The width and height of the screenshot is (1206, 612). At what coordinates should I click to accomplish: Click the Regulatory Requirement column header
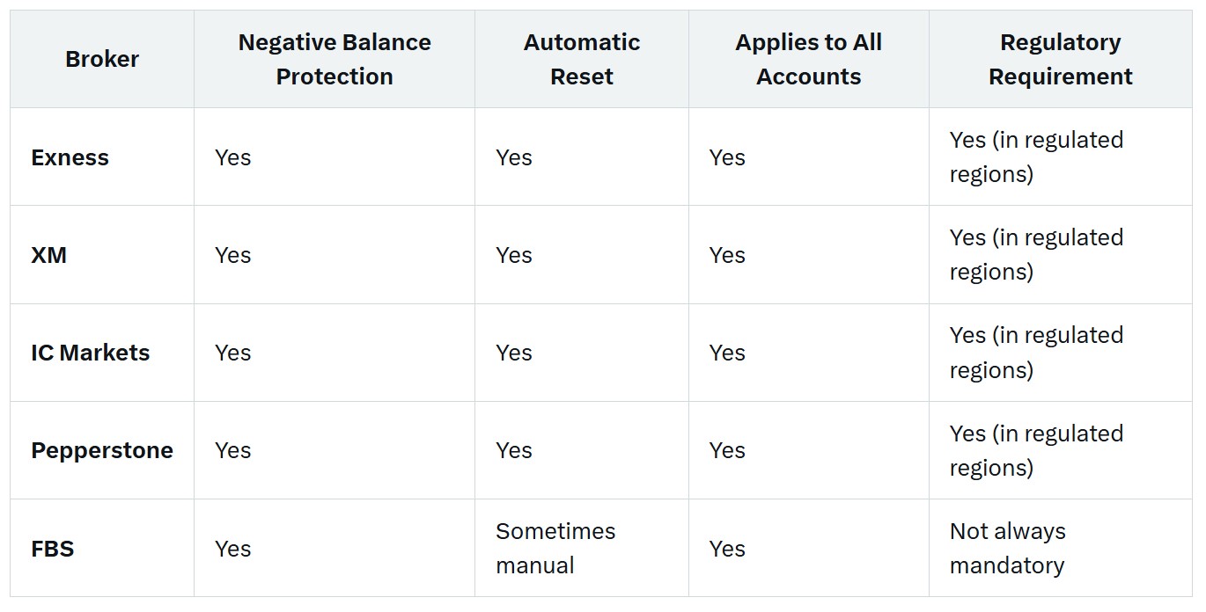(1061, 59)
